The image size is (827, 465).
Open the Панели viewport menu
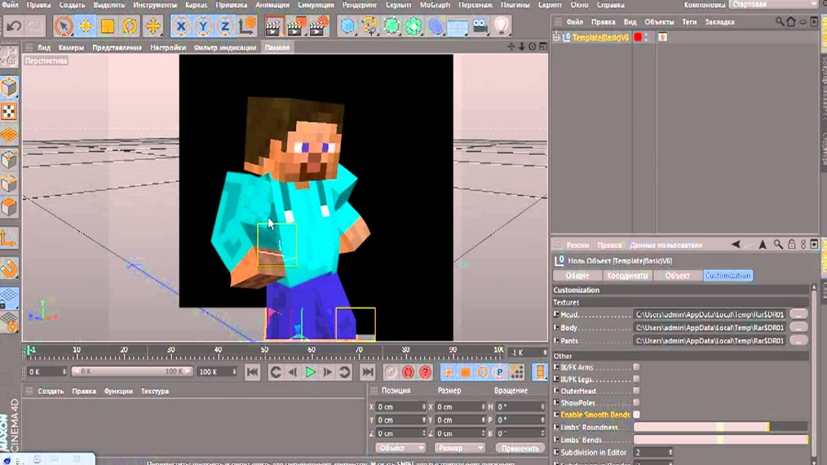(277, 47)
